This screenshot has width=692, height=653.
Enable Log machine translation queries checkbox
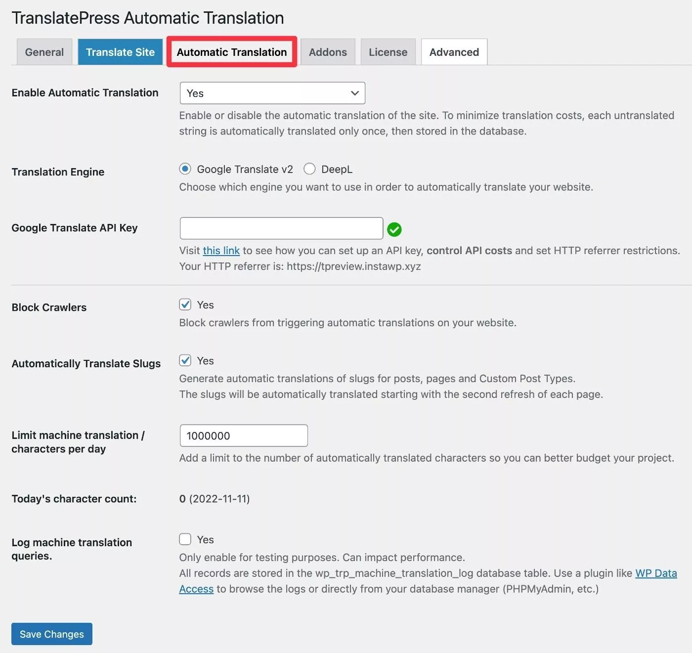[x=185, y=539]
